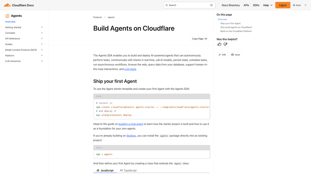Switch to the JavaScript code tab
The width and height of the screenshot is (311, 175).
105,170
